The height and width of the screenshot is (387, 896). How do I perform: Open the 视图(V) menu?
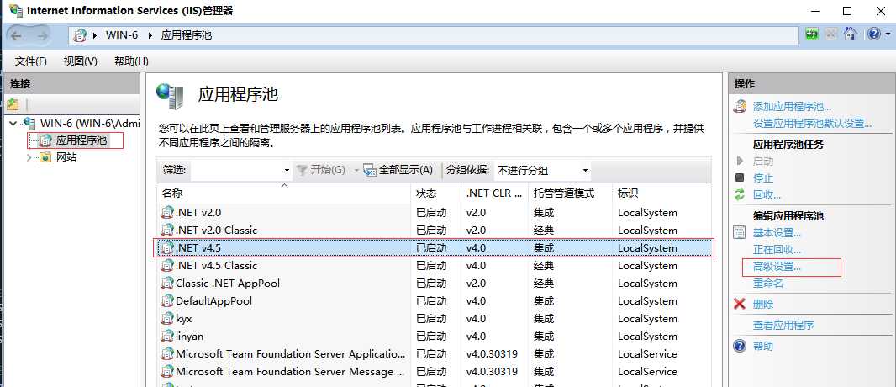coord(81,61)
